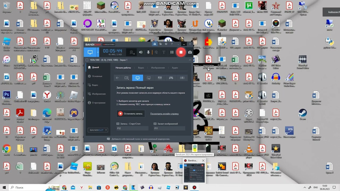Select the Audacity desktop icon
The image size is (340, 191).
276,79
